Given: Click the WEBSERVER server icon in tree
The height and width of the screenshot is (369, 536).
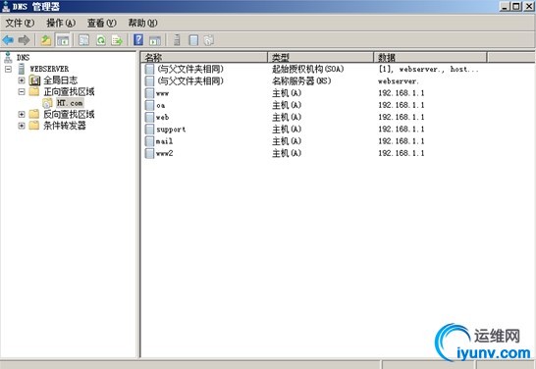Looking at the screenshot, I should pyautogui.click(x=22, y=69).
